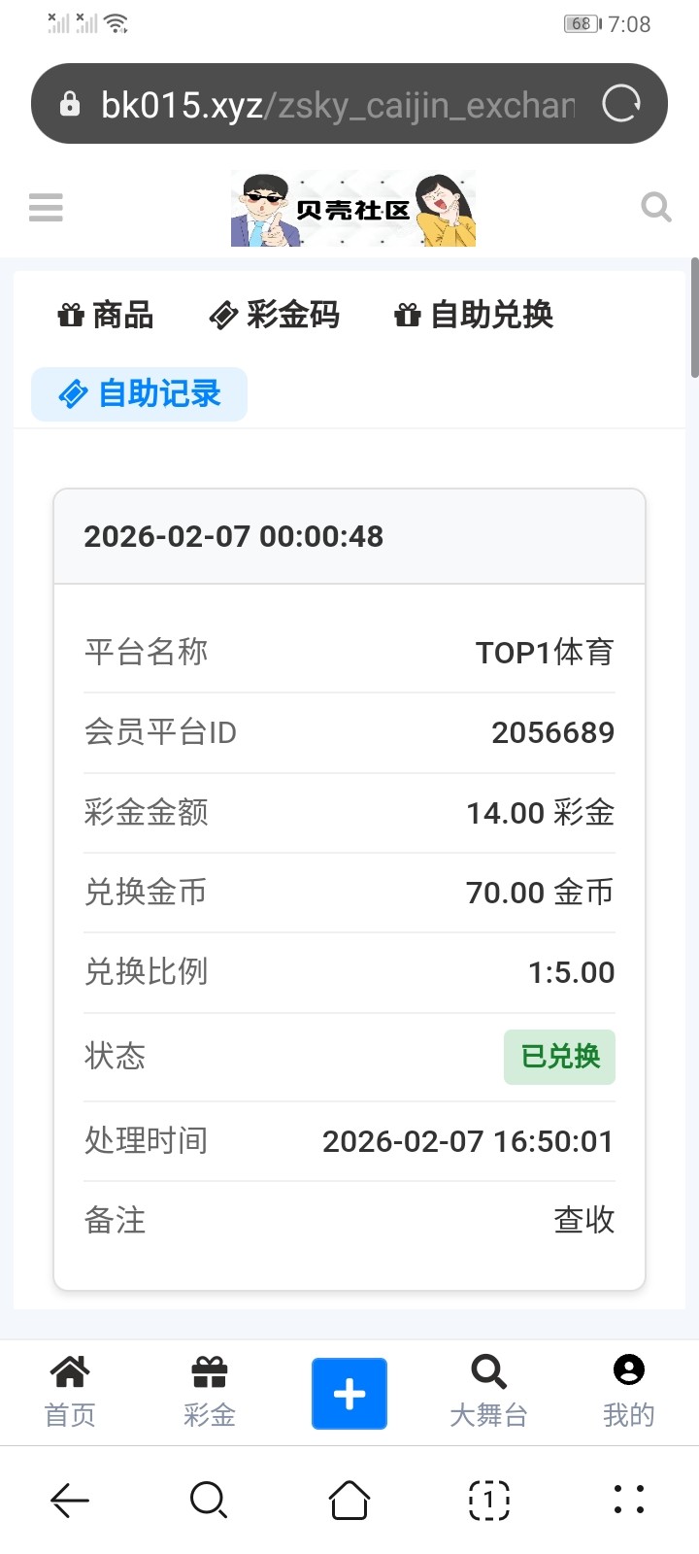Open 大舞台 search tab
The width and height of the screenshot is (699, 1554).
click(488, 1392)
